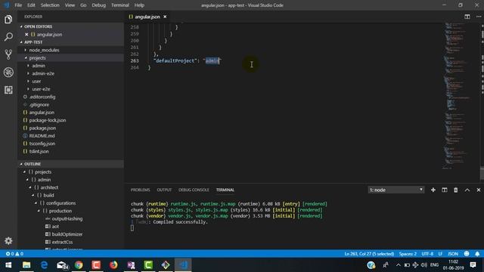484x272 pixels.
Task: Maximize the terminal panel size
Action: click(x=467, y=190)
